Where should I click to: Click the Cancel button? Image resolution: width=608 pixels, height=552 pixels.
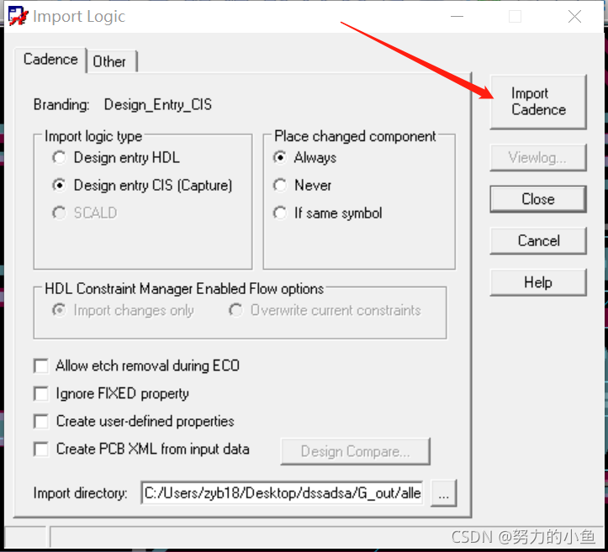click(x=538, y=240)
